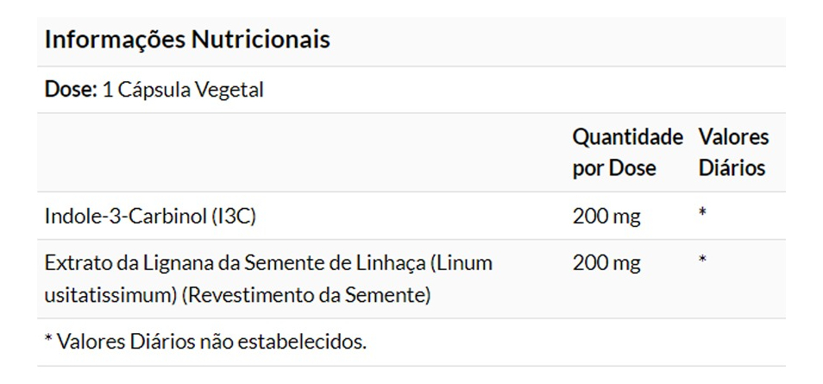823x384 pixels.
Task: Select the "1 Cápsula Vegetal" serving text
Action: pyautogui.click(x=183, y=90)
